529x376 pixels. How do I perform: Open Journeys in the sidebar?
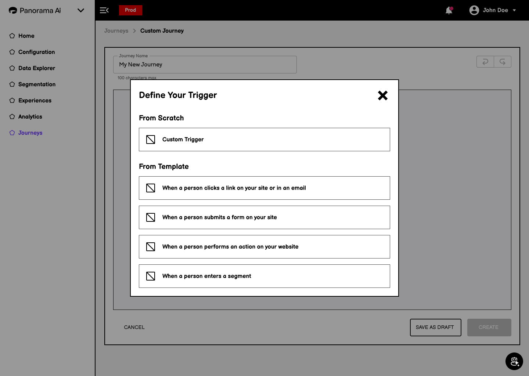[30, 133]
